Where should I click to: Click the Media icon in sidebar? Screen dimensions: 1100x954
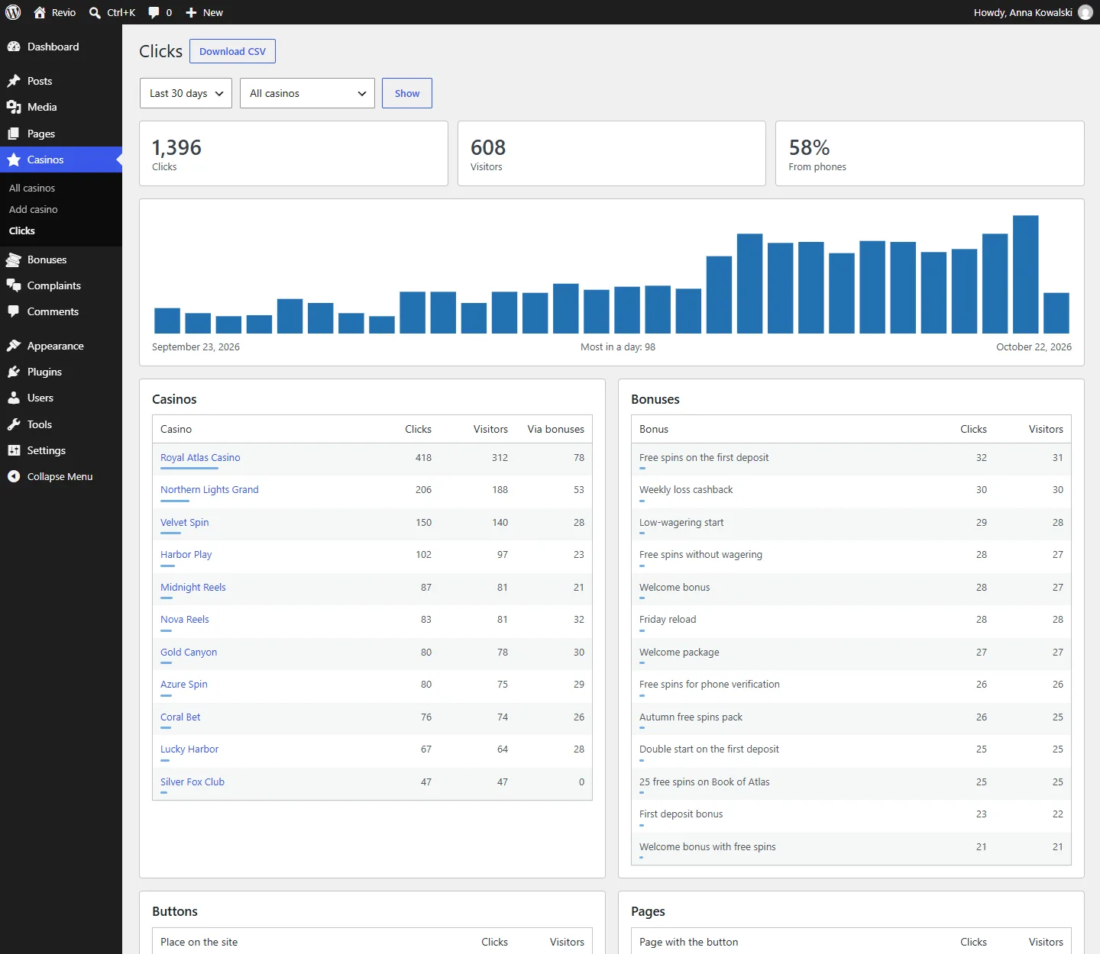point(14,107)
